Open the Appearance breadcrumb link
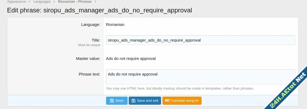 coord(16,2)
